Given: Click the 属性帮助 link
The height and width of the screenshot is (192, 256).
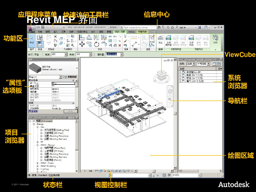Looking at the screenshot, I should coord(33,111).
